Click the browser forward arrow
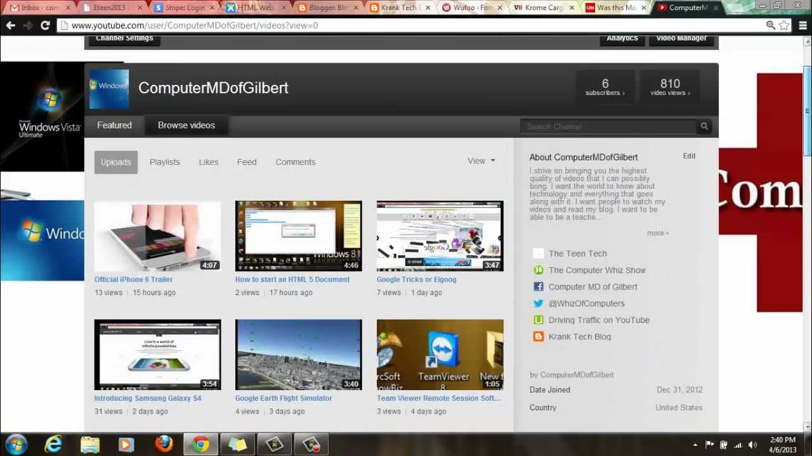 point(27,25)
